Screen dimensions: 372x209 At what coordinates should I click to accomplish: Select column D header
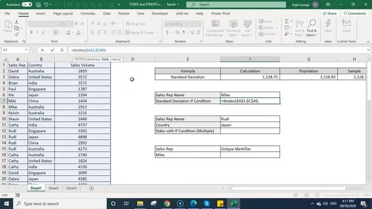[133, 59]
